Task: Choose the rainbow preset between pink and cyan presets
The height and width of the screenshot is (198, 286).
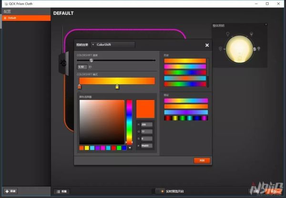Action: tap(185, 72)
